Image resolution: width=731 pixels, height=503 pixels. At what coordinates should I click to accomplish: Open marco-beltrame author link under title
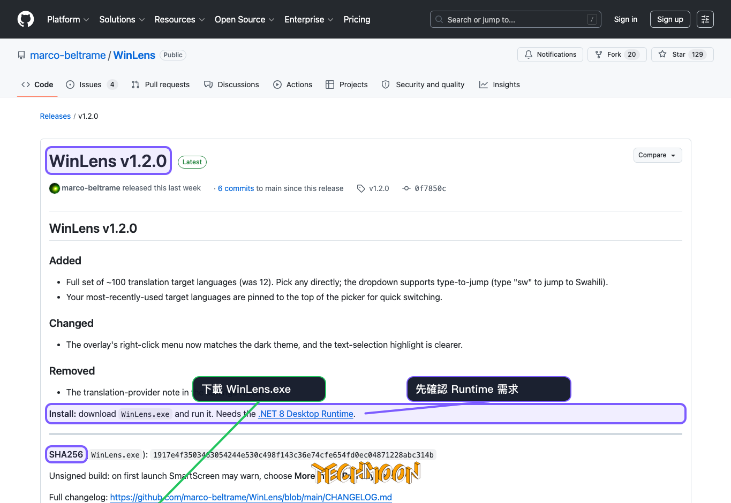[x=91, y=188]
